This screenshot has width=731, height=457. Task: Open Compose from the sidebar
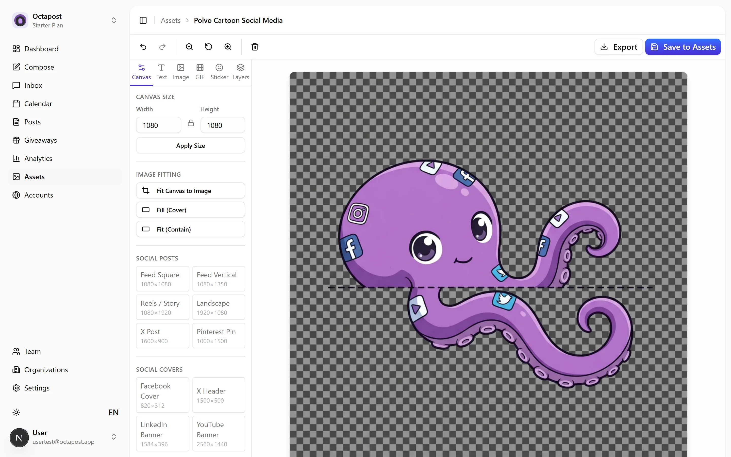(65, 67)
